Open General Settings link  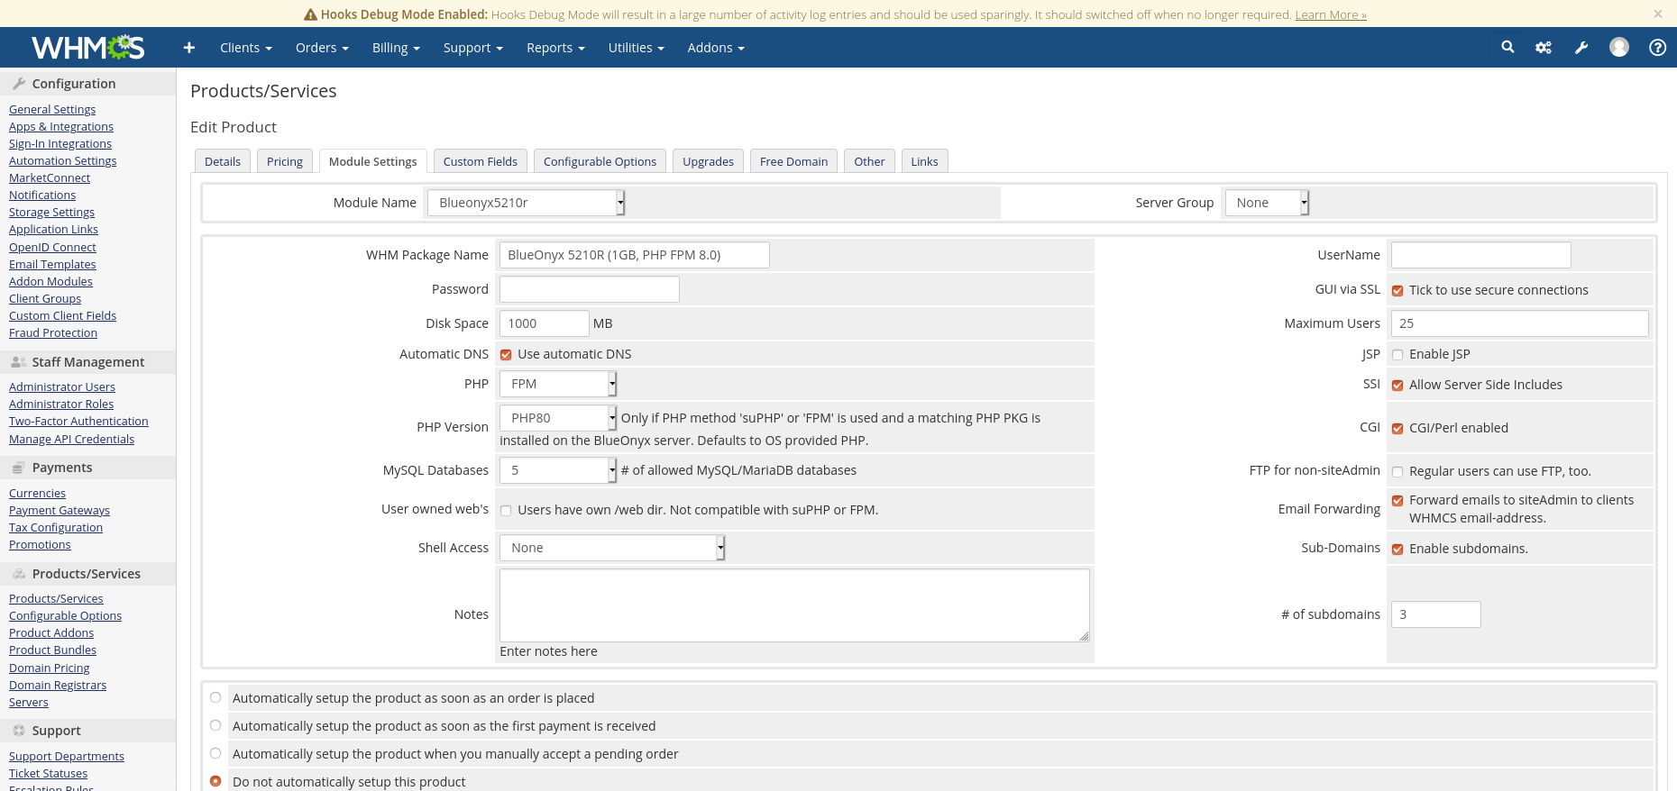click(x=52, y=109)
